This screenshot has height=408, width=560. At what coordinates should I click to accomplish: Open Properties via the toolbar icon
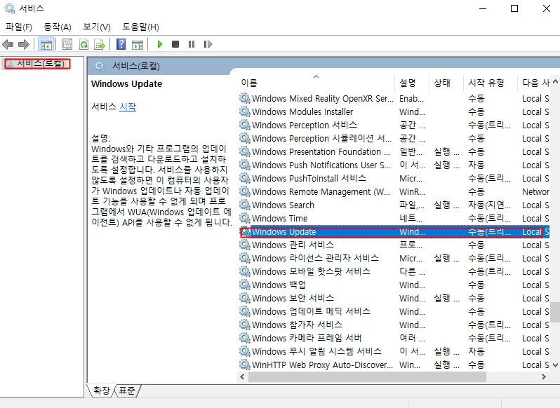(67, 45)
